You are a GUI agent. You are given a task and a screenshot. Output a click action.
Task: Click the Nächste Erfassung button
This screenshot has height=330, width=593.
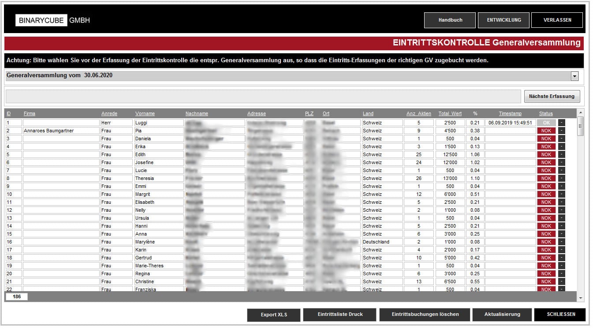coord(552,96)
